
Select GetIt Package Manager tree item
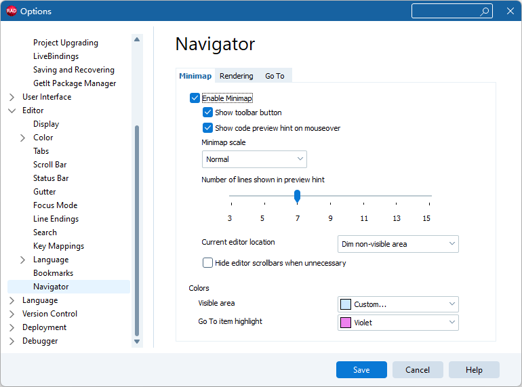pos(75,83)
